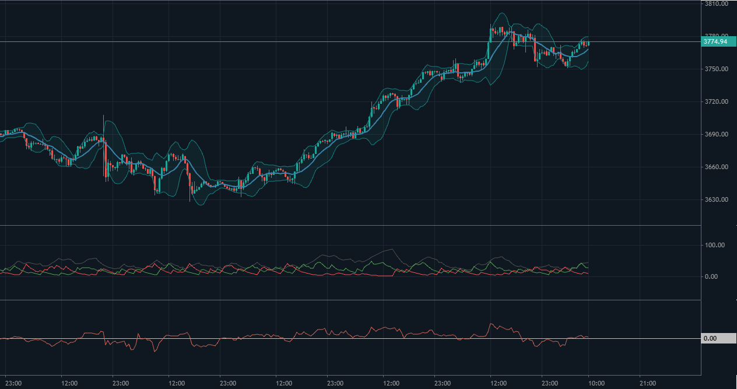Click the 100.00 value on indicator axis

coord(714,245)
